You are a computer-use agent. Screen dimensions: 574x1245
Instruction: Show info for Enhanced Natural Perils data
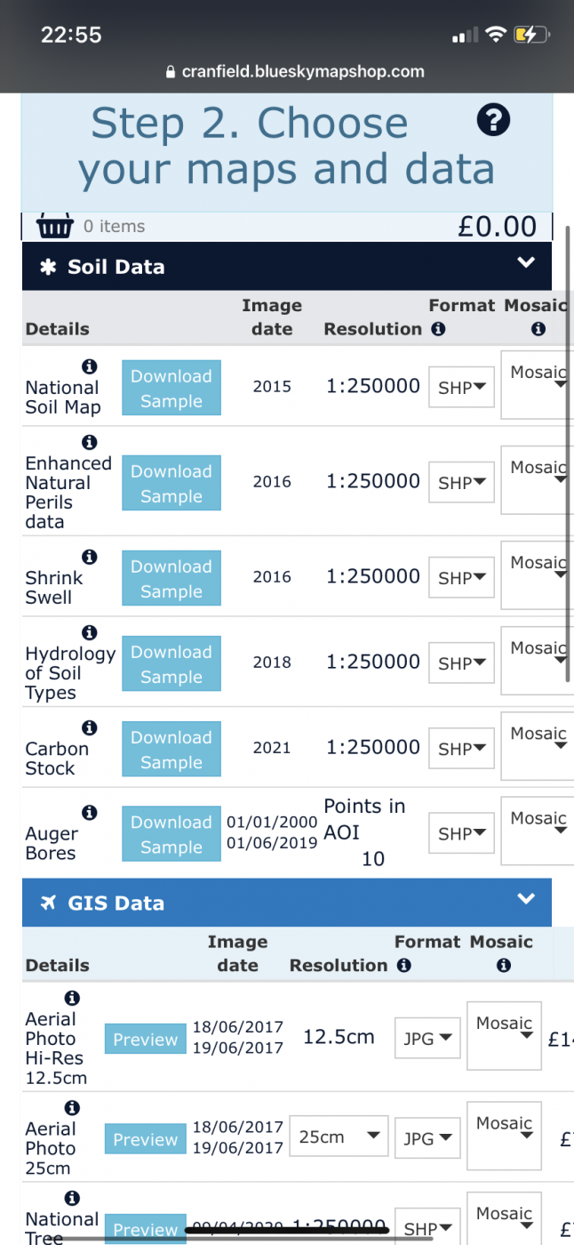pyautogui.click(x=89, y=442)
